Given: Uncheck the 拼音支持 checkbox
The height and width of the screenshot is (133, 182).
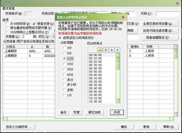Looking at the screenshot, I should coord(34,24).
